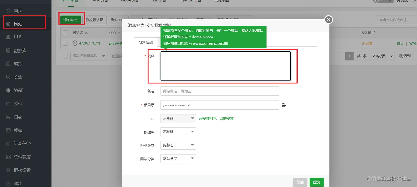Click the 修改默认页 button
Image resolution: width=417 pixels, height=187 pixels.
(x=94, y=20)
